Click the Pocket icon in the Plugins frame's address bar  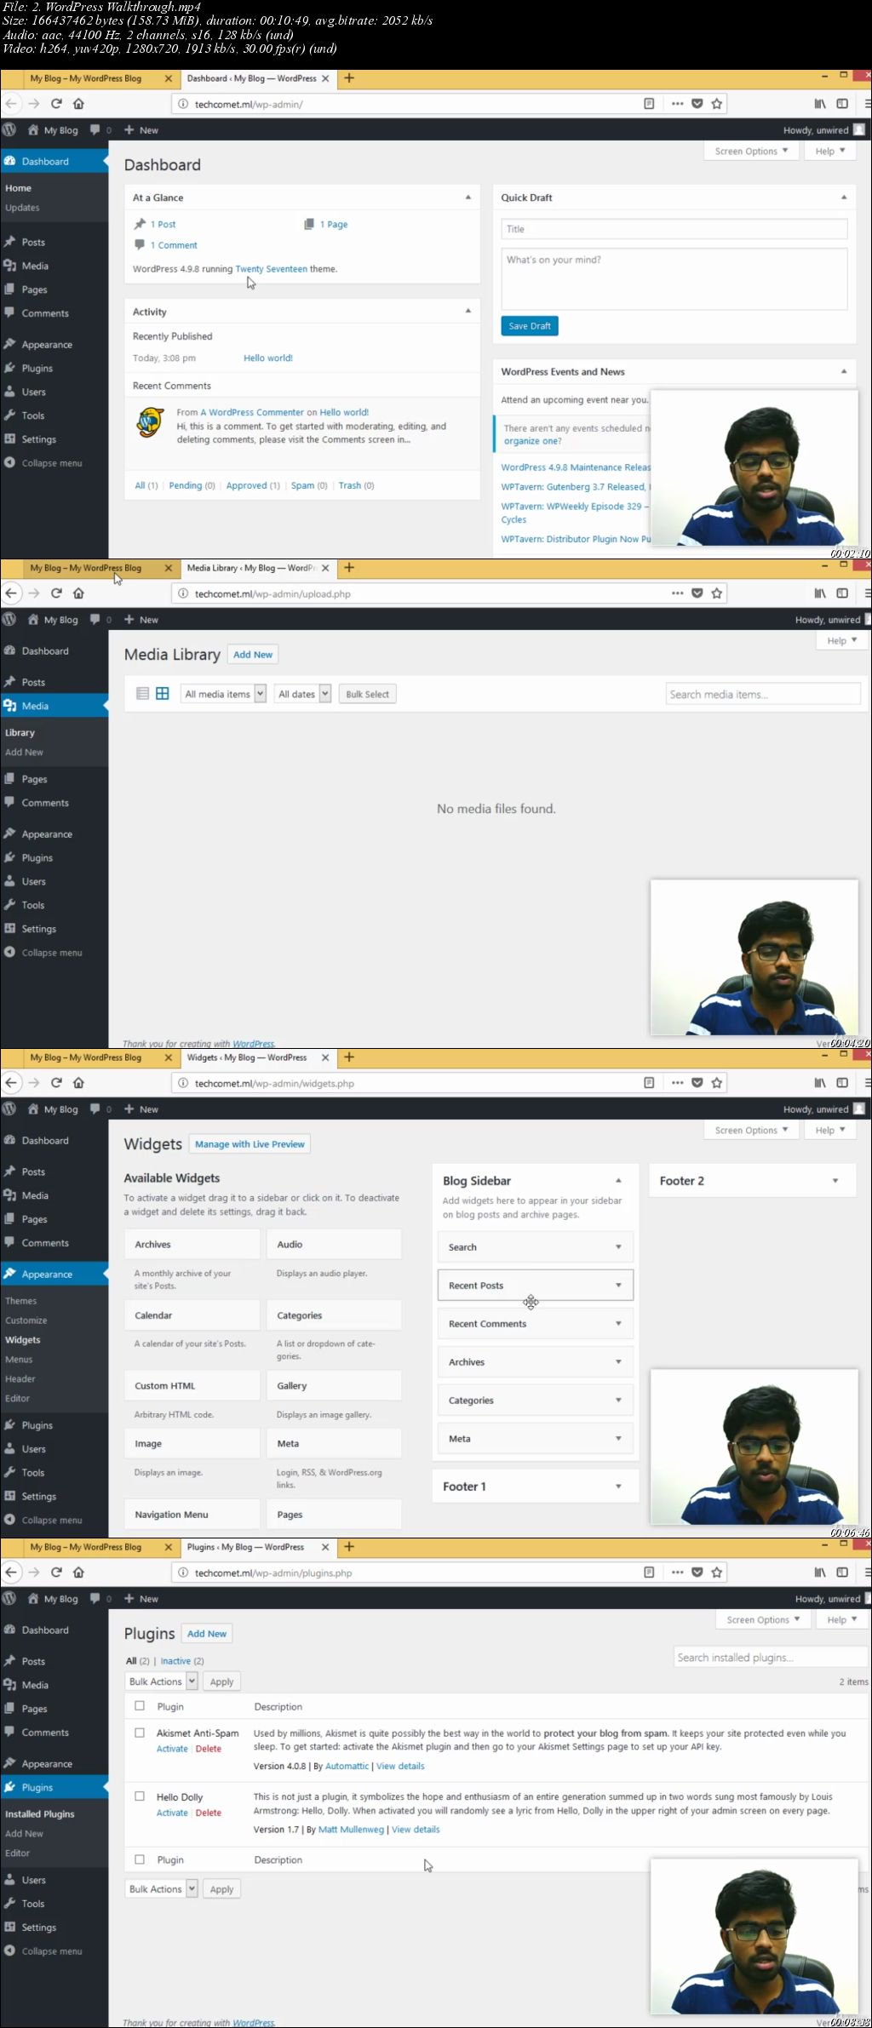[697, 1573]
